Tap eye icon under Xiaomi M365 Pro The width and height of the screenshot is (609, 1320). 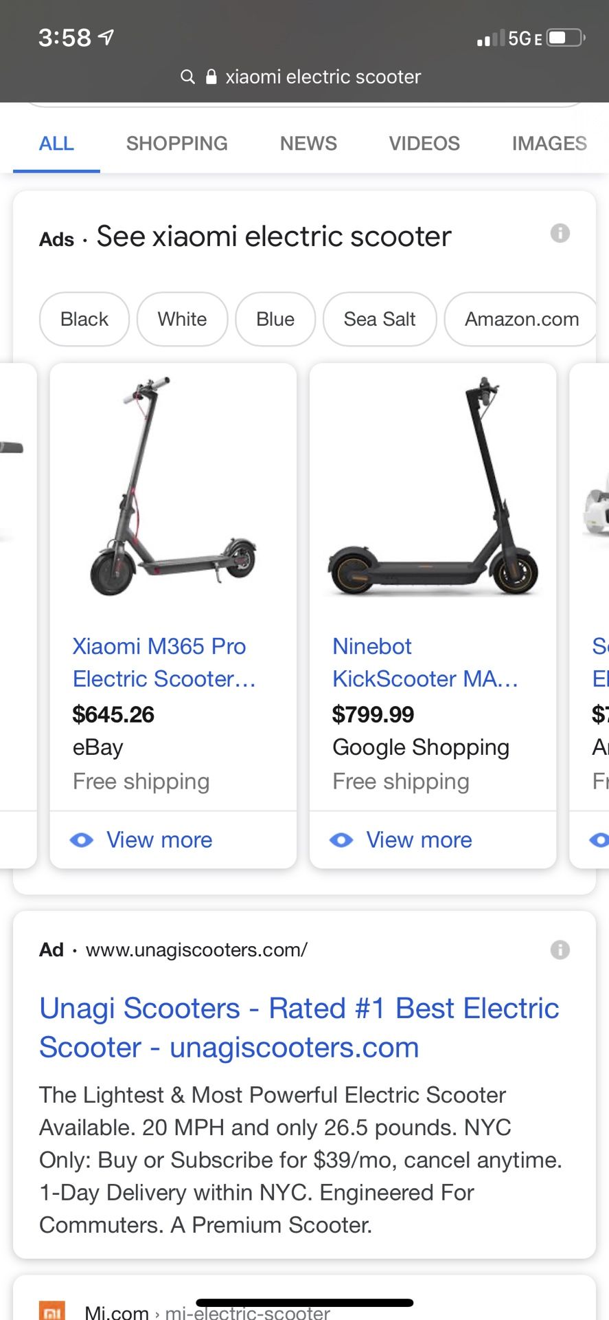point(82,839)
